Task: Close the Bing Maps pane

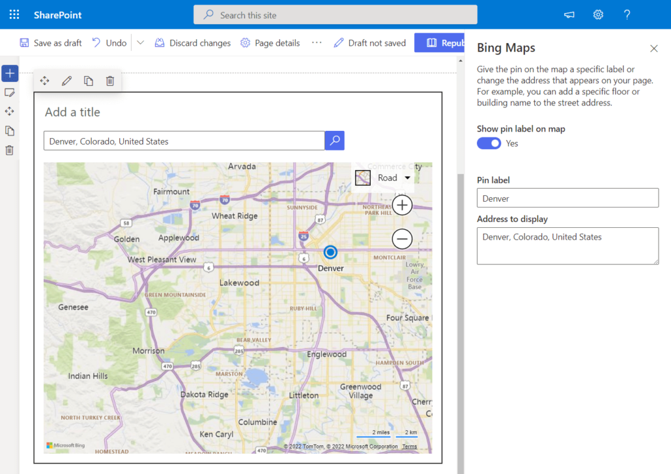Action: pos(654,48)
